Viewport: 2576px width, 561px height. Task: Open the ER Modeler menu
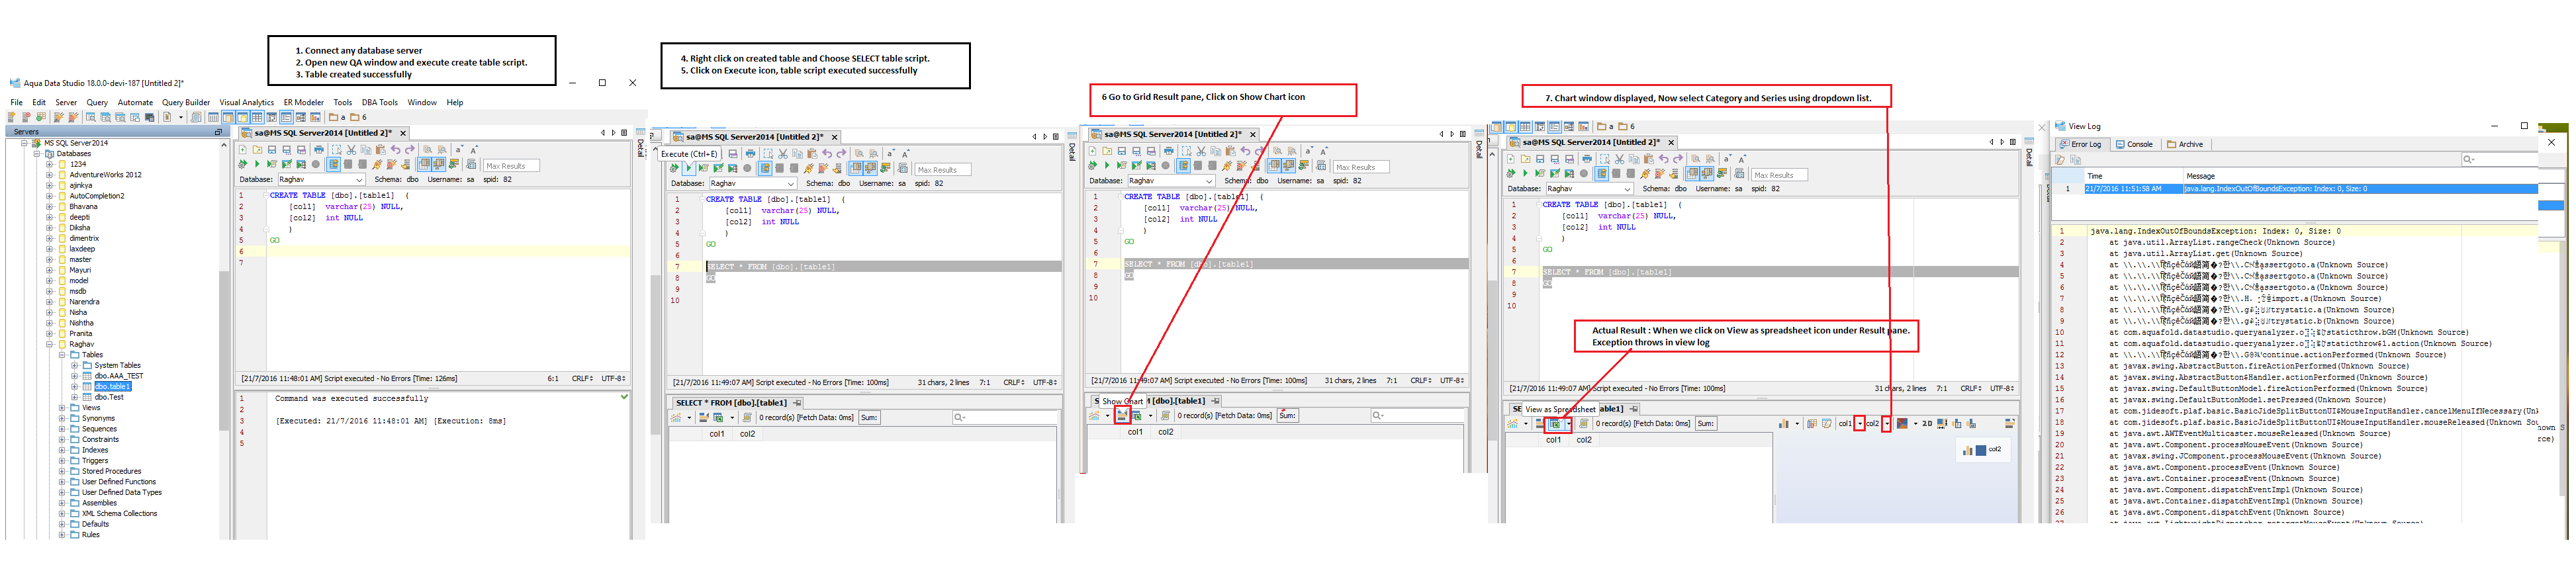pyautogui.click(x=303, y=102)
